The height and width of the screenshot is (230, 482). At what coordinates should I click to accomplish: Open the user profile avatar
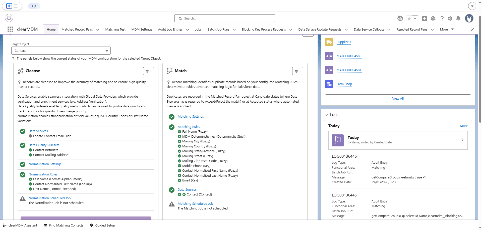tap(469, 18)
